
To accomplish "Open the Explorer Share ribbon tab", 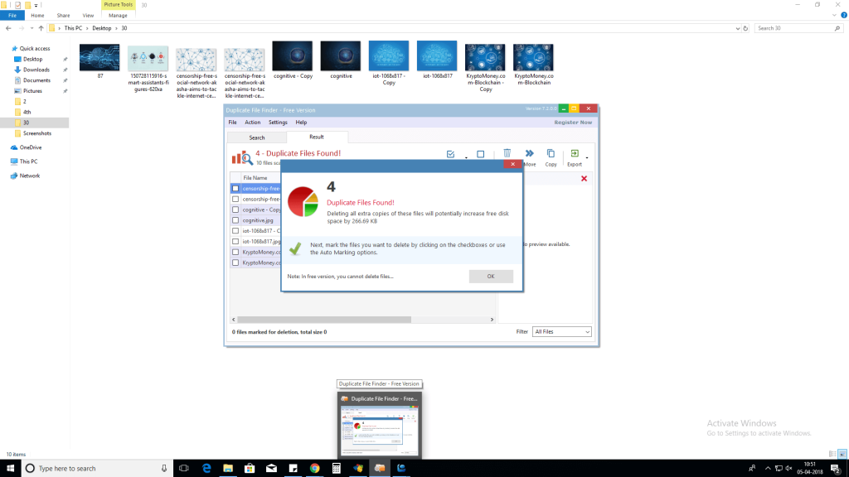I will 63,16.
